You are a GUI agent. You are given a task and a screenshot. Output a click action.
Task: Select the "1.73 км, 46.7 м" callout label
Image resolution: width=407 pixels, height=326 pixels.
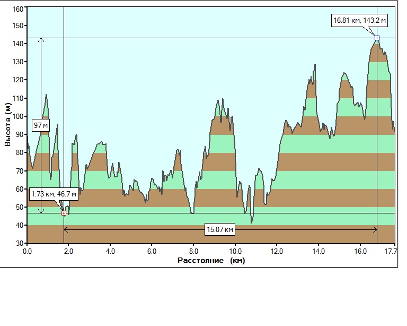click(54, 194)
